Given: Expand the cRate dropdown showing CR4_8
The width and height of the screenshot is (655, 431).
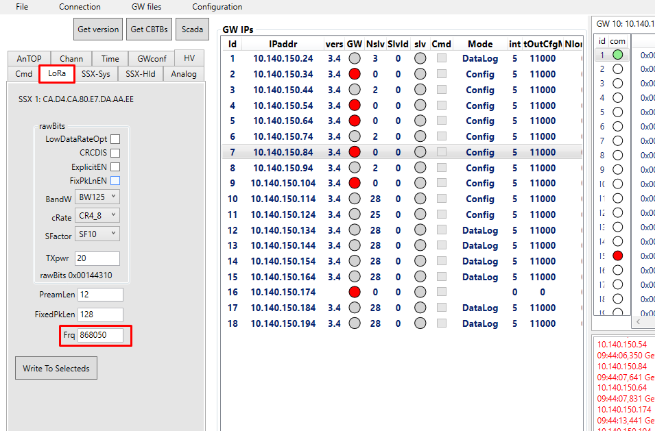Looking at the screenshot, I should (x=97, y=216).
